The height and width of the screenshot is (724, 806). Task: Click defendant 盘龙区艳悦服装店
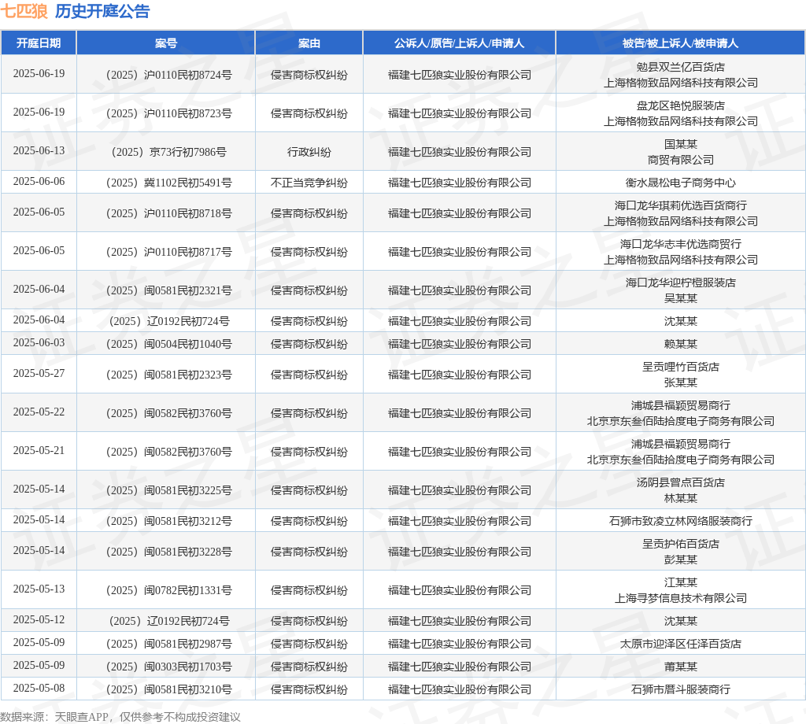[x=681, y=106]
